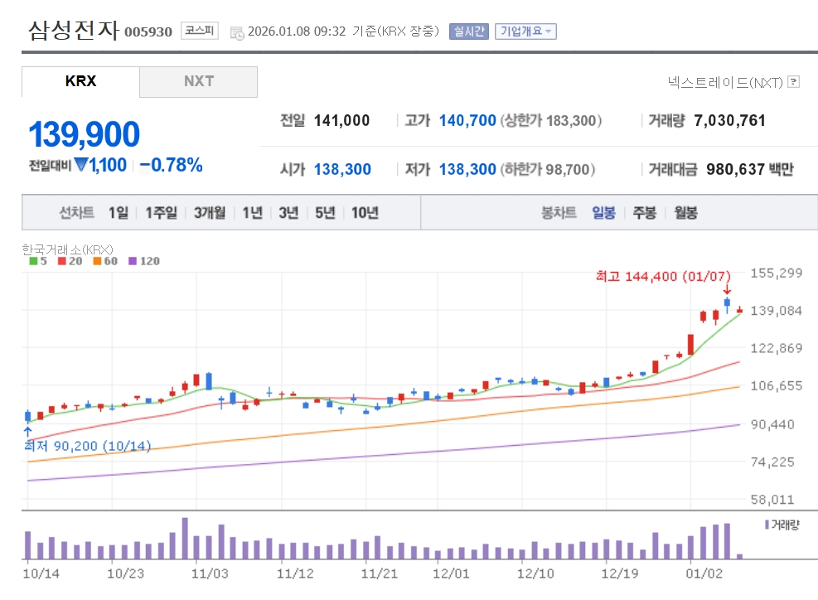Click the orange 60-day moving average legend marker
Screen dimensions: 818x600
[97, 261]
